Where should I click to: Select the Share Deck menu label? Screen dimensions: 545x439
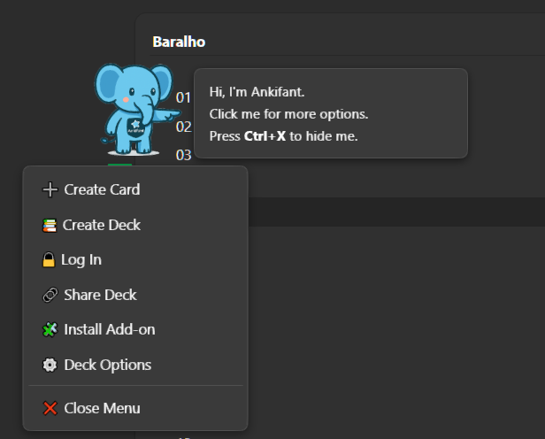(100, 295)
